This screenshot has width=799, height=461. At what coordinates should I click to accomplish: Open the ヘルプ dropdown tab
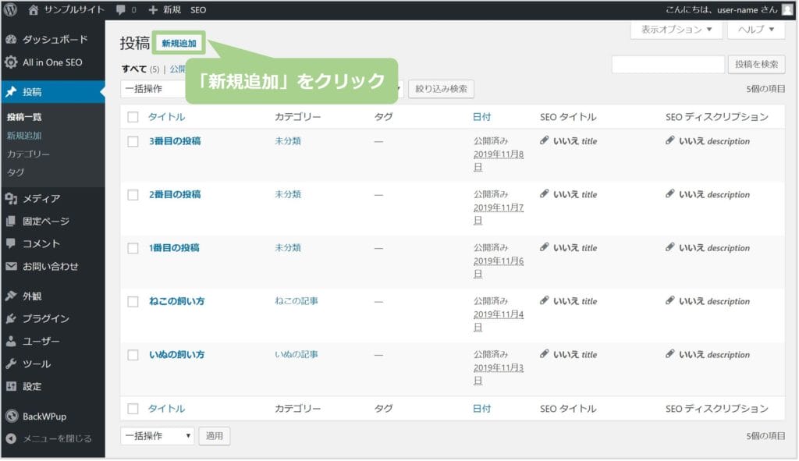755,30
